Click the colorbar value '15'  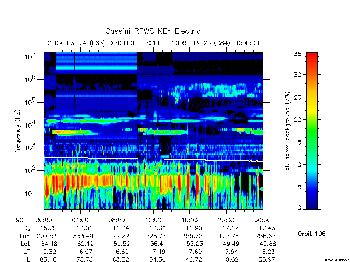(x=299, y=142)
